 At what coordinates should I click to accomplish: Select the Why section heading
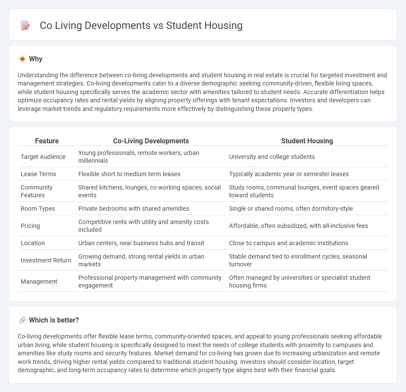(x=35, y=59)
